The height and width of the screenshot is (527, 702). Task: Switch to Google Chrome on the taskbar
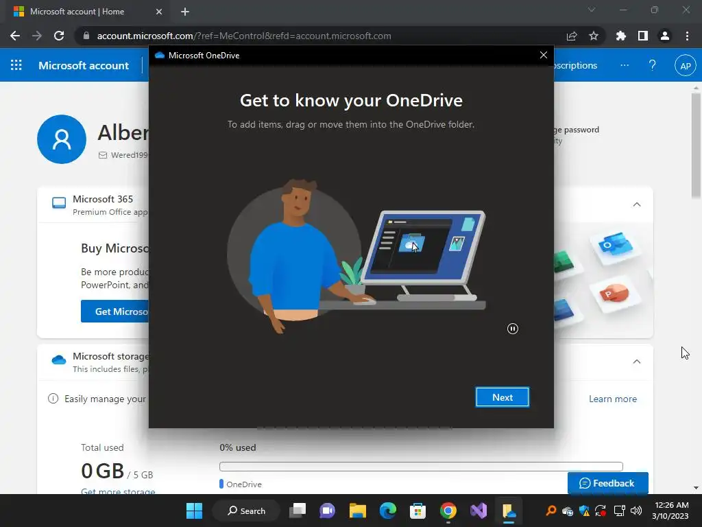(448, 511)
